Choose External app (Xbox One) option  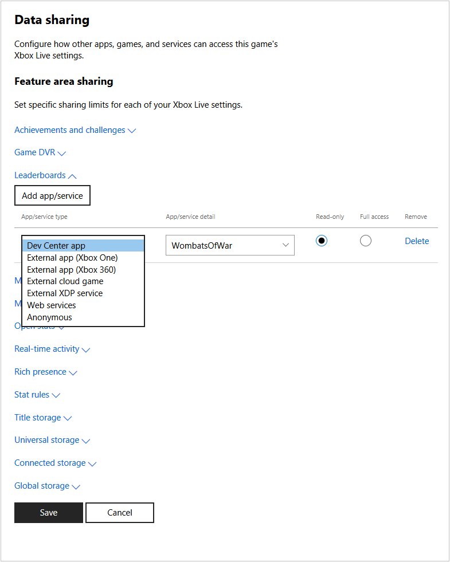(83, 258)
